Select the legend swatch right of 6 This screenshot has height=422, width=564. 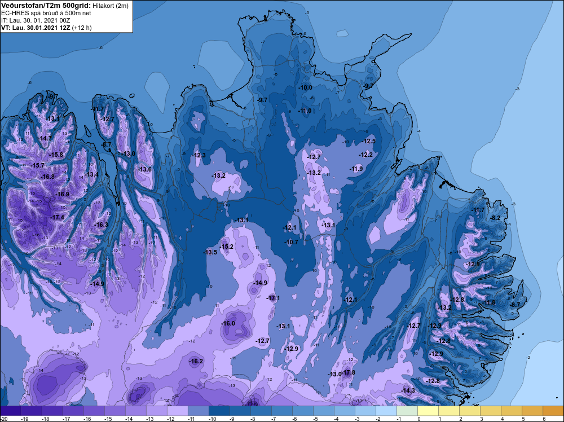[x=553, y=411]
